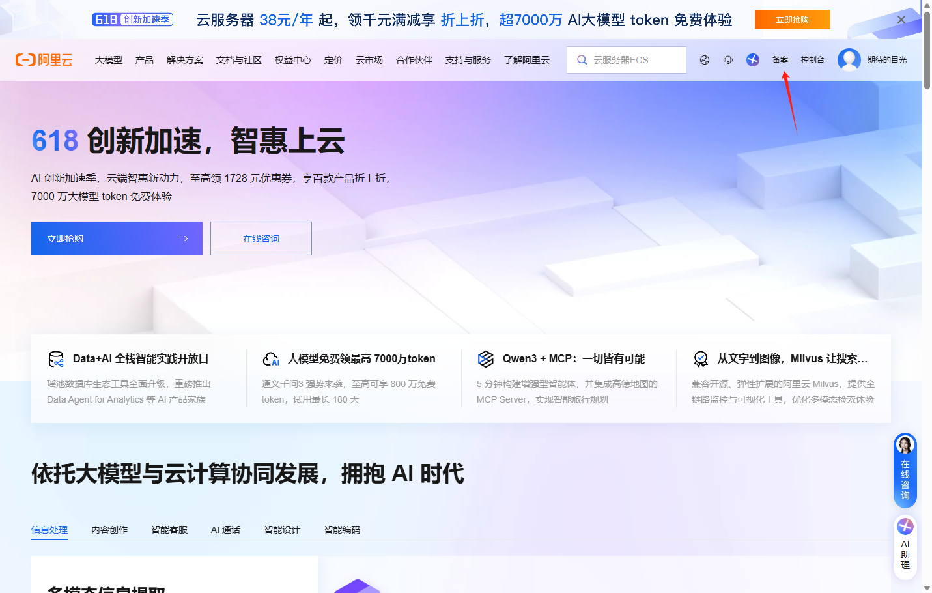This screenshot has height=593, width=932.
Task: Open the Data+AI 全栈智能实践开放日 card title
Action: [x=141, y=359]
